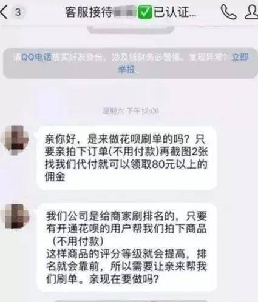Tap the 星期六 下午12:06 timestamp

pos(131,111)
